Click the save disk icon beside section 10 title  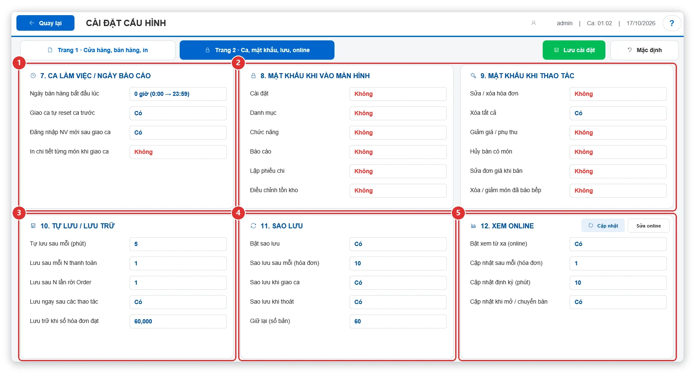click(x=33, y=226)
